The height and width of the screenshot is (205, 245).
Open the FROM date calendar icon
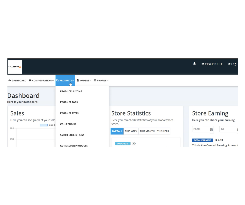211,129
